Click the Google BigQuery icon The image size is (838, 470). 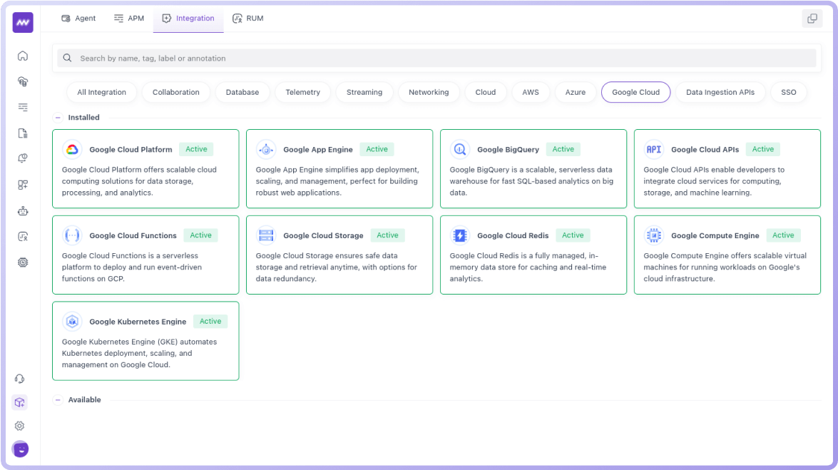pos(459,150)
